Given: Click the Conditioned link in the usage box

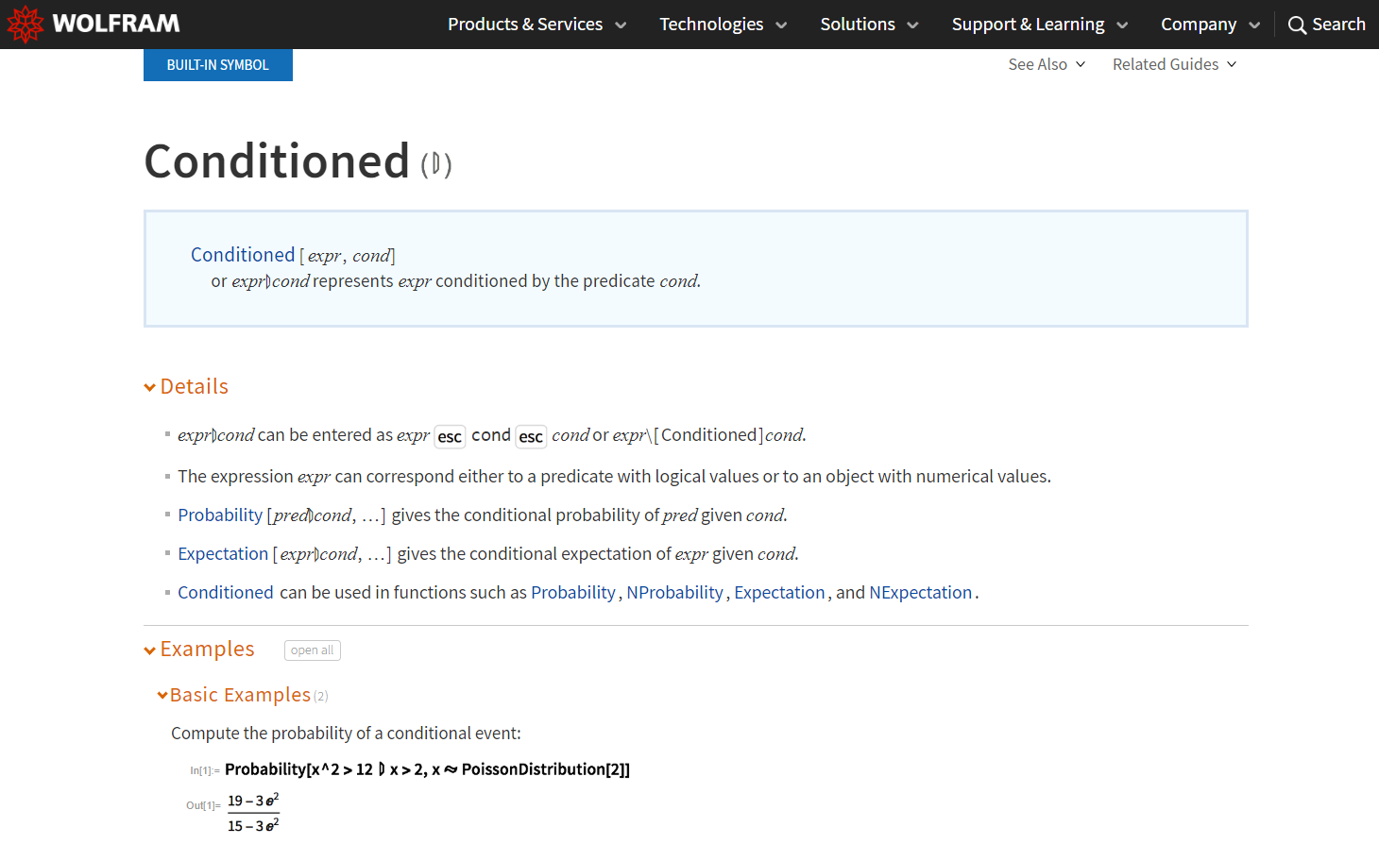Looking at the screenshot, I should (x=243, y=255).
